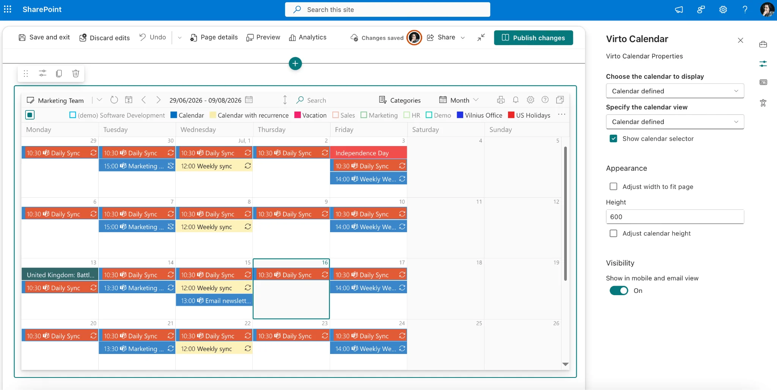This screenshot has width=777, height=390.
Task: Show more calendars ellipsis
Action: coord(562,115)
